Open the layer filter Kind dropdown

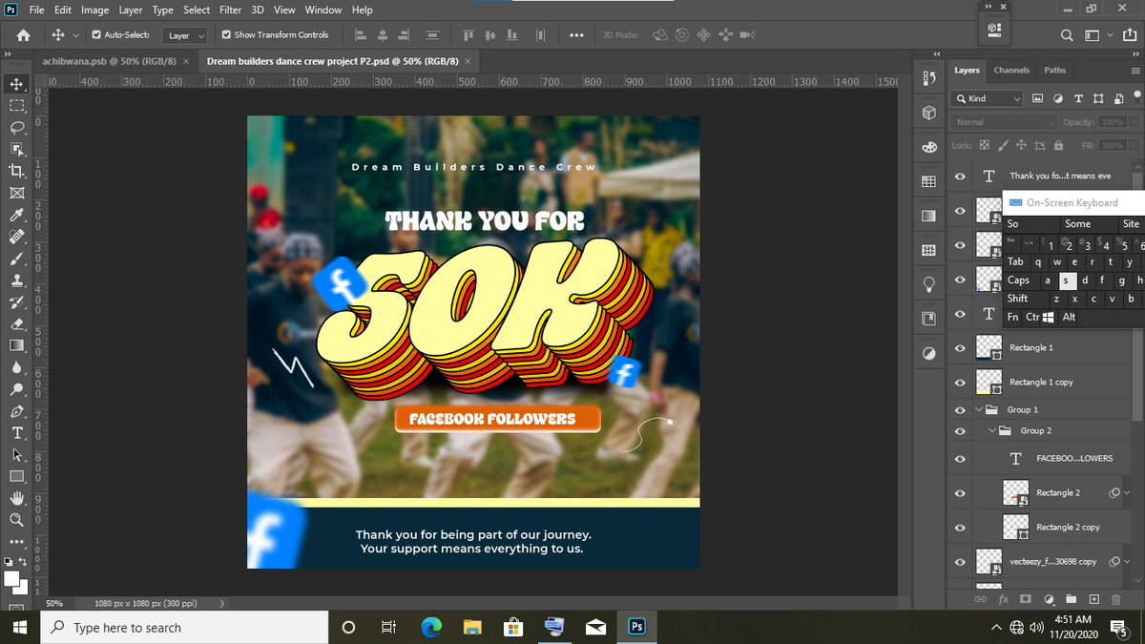point(988,98)
